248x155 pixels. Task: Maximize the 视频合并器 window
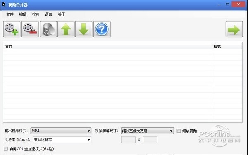[x=227, y=5]
